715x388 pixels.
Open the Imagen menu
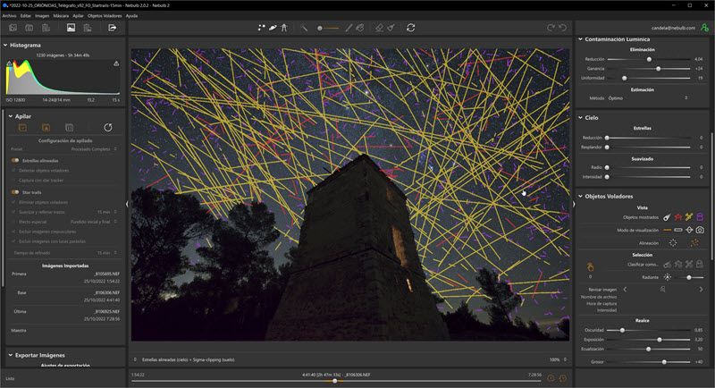(42, 15)
